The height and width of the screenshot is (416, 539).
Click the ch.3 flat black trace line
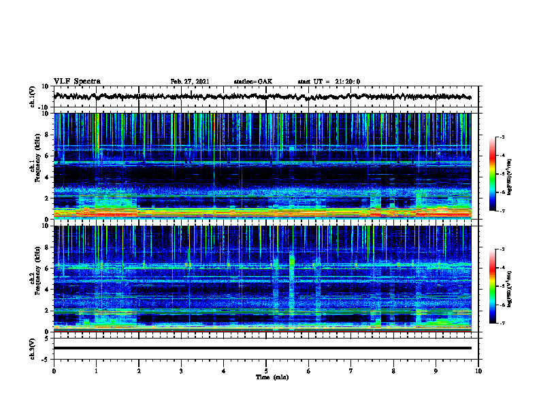[x=262, y=348]
